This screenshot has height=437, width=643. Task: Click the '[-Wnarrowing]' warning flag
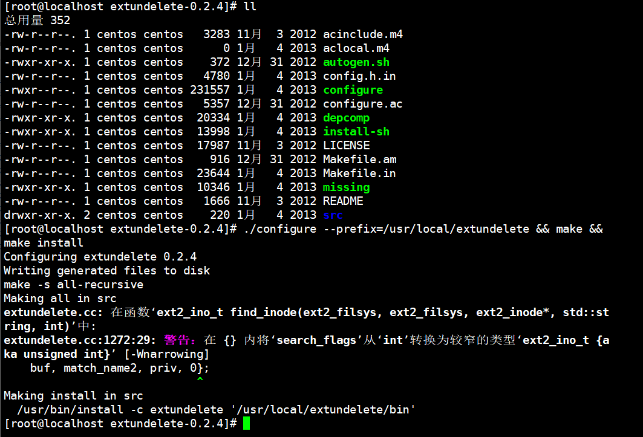click(x=166, y=354)
